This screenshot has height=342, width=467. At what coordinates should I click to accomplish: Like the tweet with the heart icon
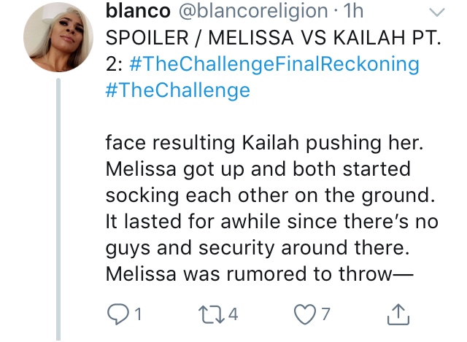point(305,314)
